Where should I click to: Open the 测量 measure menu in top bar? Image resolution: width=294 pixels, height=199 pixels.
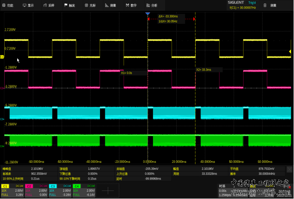click(x=111, y=5)
